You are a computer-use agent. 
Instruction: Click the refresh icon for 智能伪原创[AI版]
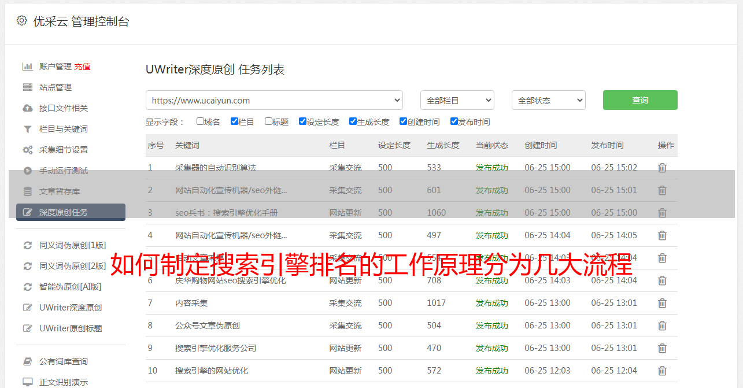[x=27, y=287]
